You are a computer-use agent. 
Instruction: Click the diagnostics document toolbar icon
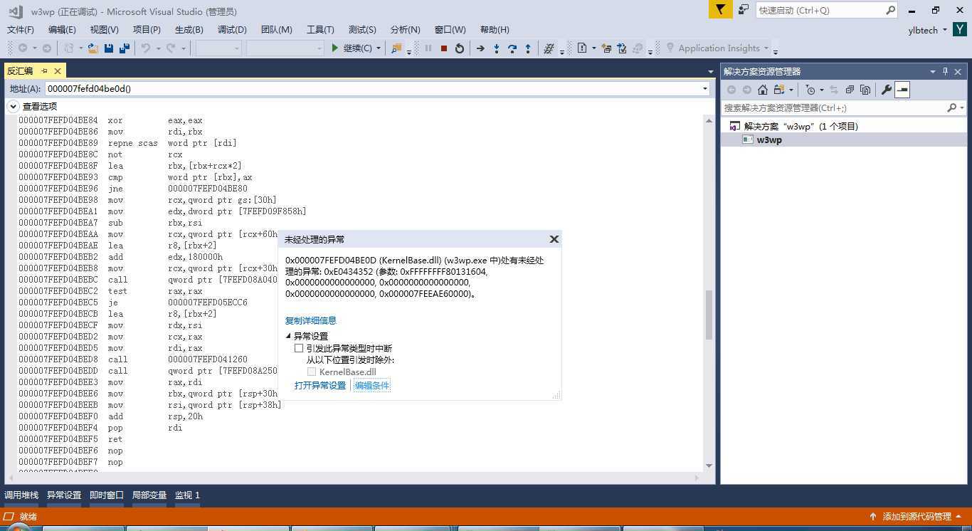582,48
